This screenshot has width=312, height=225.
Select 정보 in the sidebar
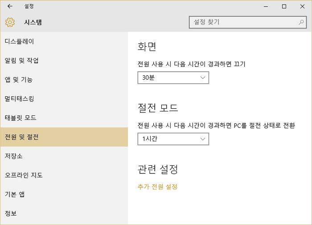(64, 213)
